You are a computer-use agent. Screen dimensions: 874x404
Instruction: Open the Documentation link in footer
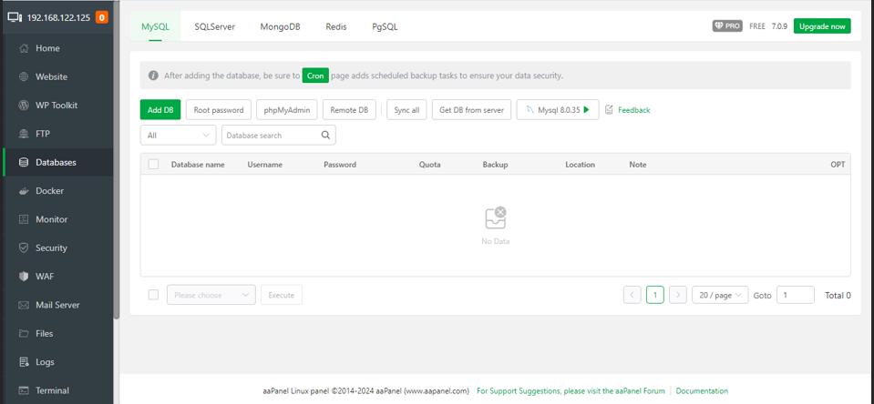tap(702, 390)
